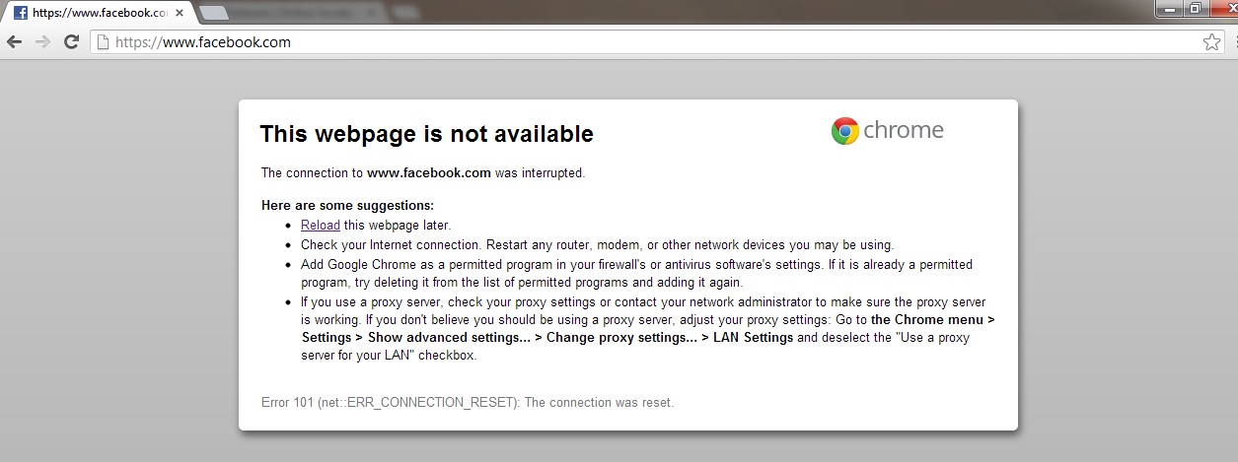Click the bold www.facebook.com text

click(429, 172)
